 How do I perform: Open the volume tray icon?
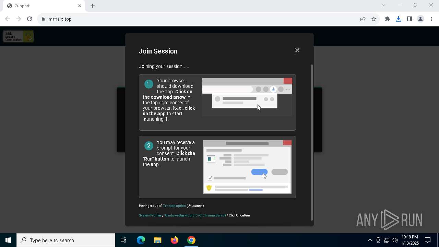[395, 240]
